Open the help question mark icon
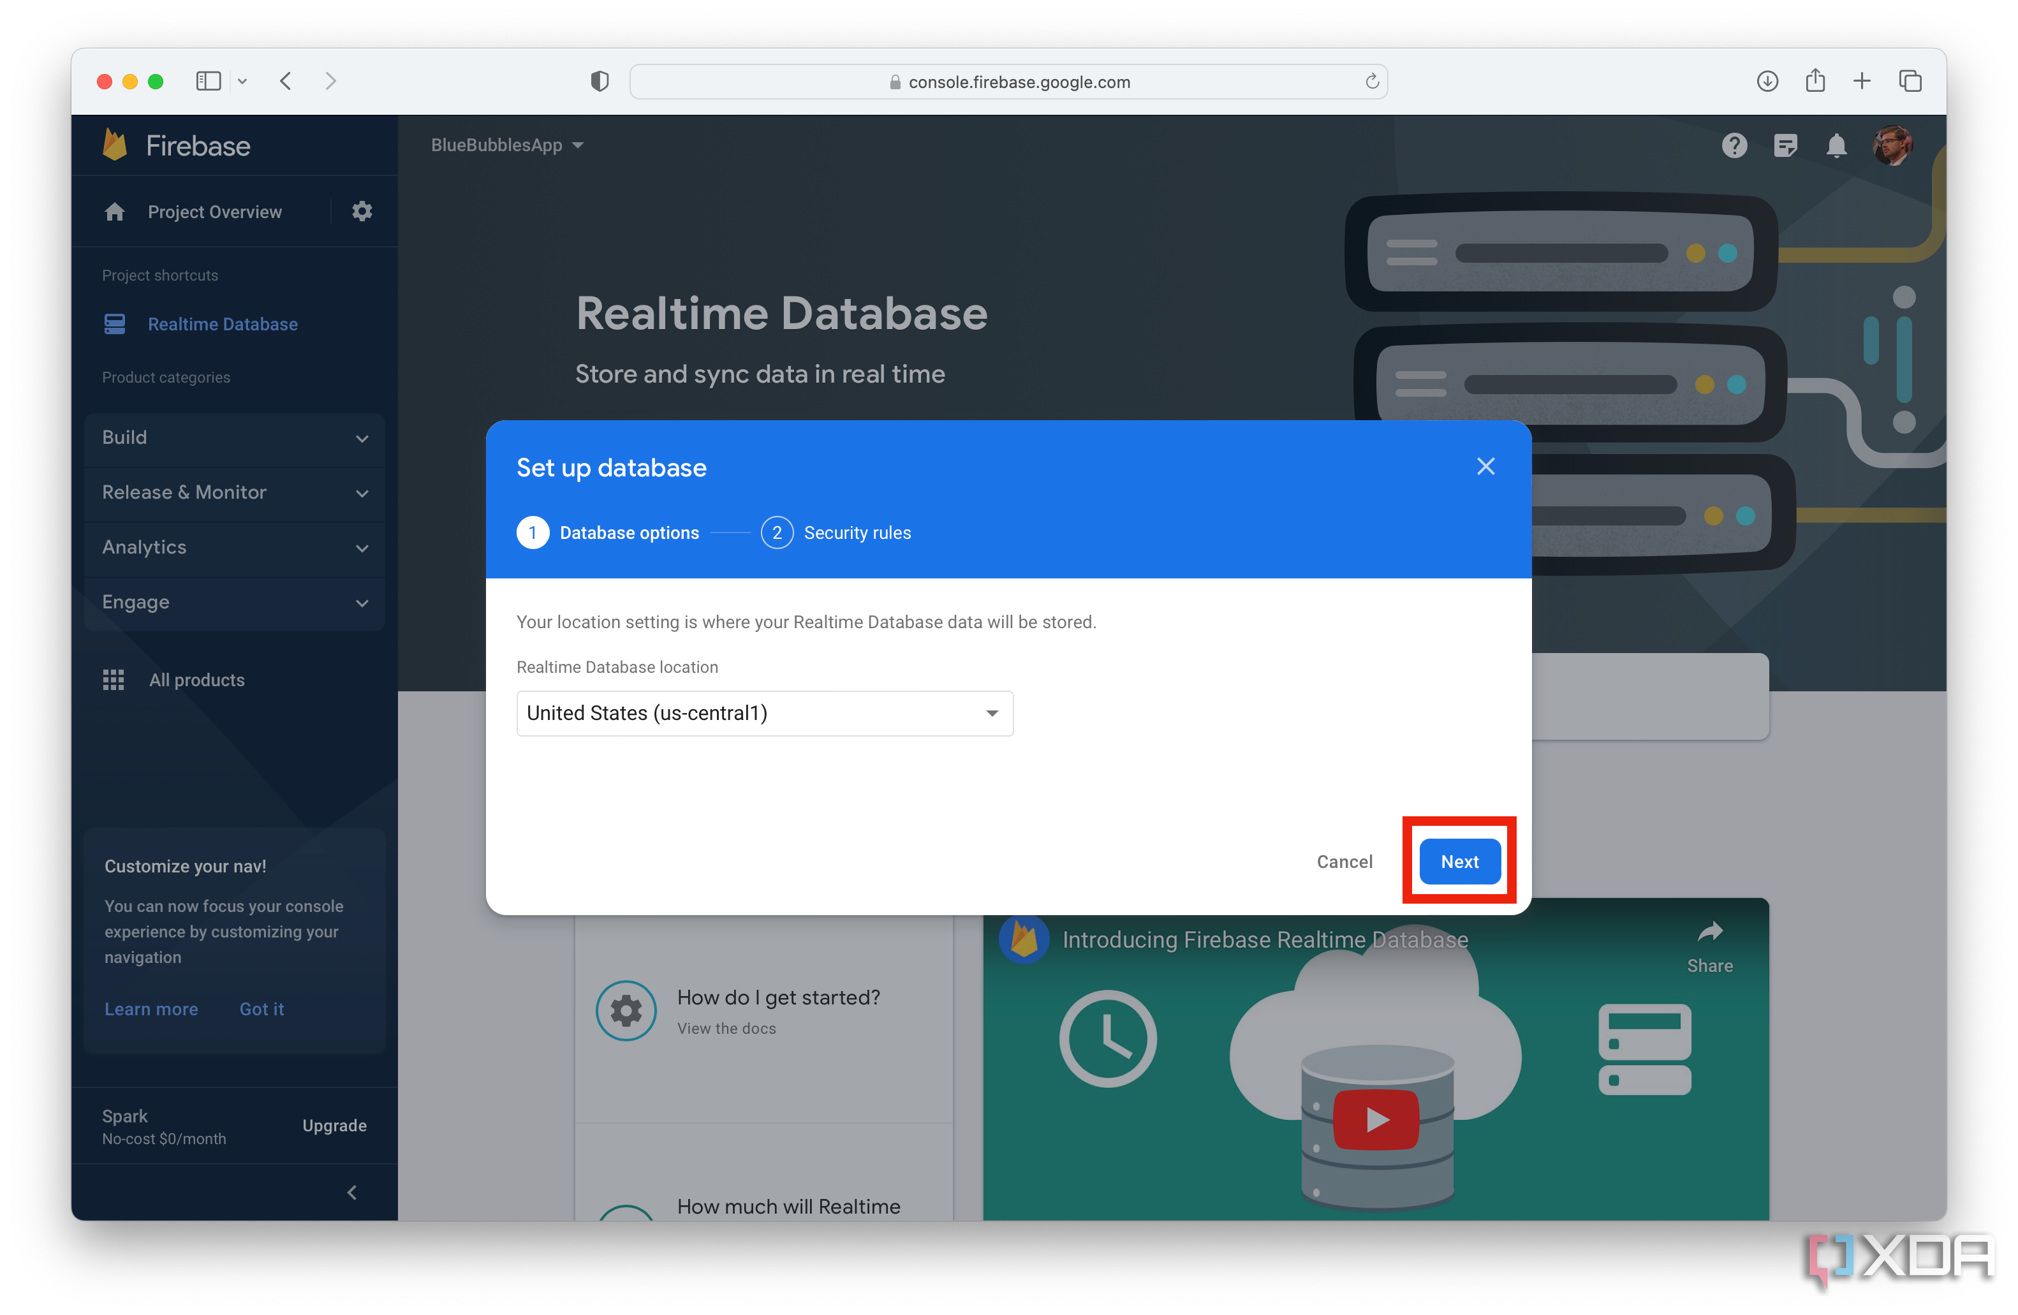Viewport: 2018px width, 1315px height. [x=1734, y=146]
